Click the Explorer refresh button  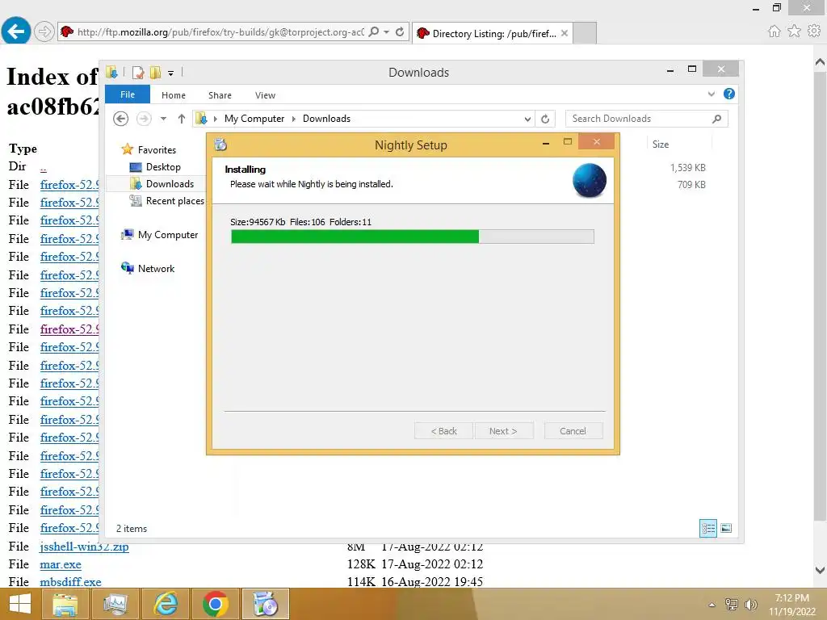pos(545,119)
